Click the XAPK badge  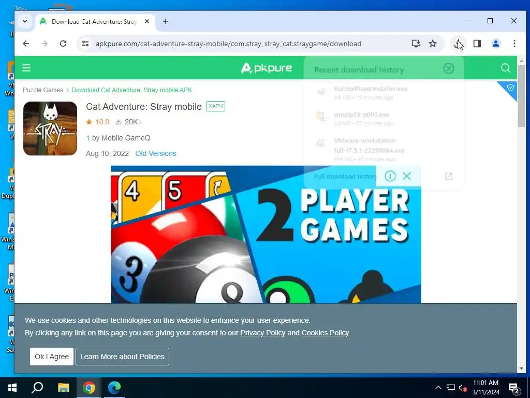(216, 106)
